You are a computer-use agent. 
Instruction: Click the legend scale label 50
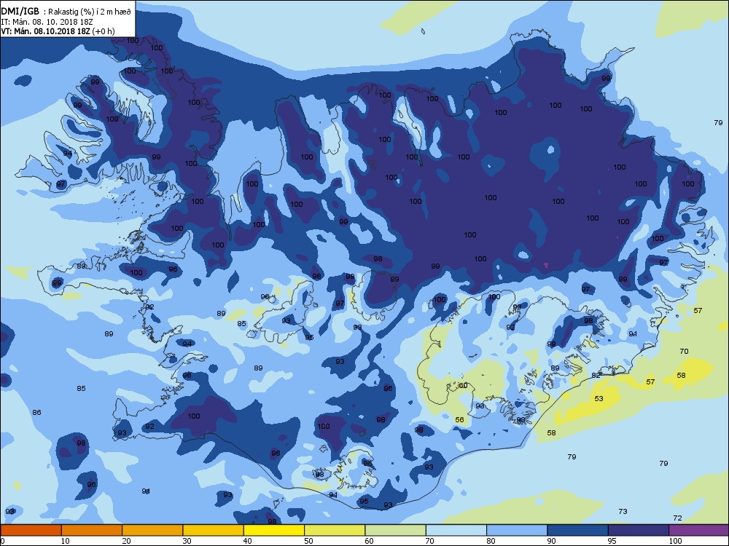pos(308,541)
